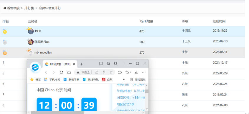Open 手机书签 bookmark
The image size is (249, 114).
[52, 80]
